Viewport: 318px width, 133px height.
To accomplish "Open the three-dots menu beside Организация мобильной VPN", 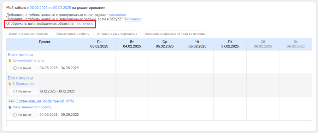I will pyautogui.click(x=11, y=101).
